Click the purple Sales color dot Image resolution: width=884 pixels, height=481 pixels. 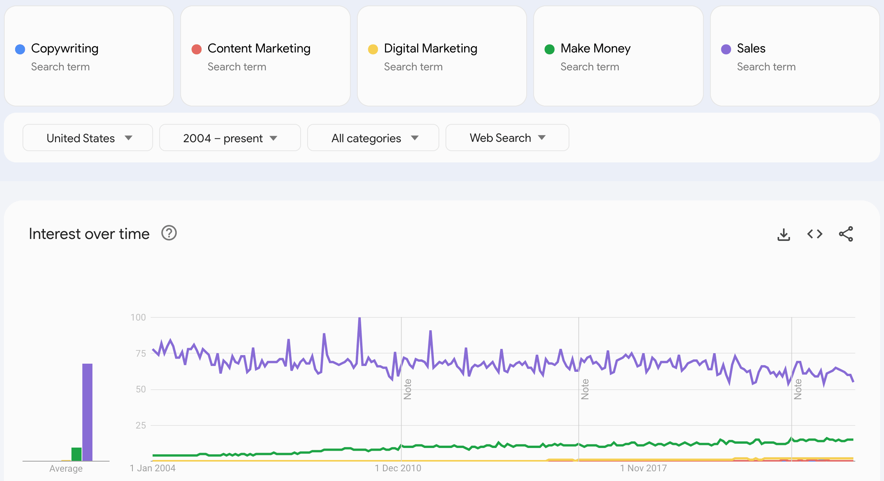[x=726, y=49]
